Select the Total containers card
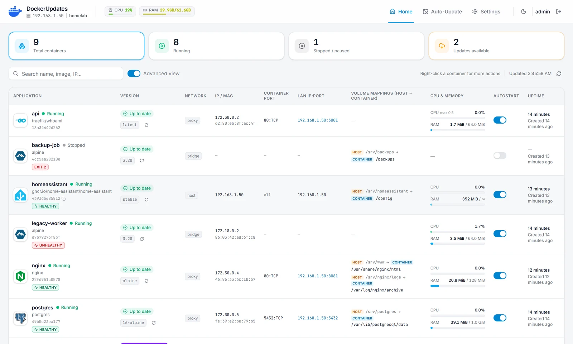 (76, 46)
